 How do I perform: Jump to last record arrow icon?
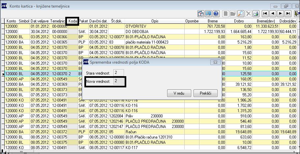[288, 14]
